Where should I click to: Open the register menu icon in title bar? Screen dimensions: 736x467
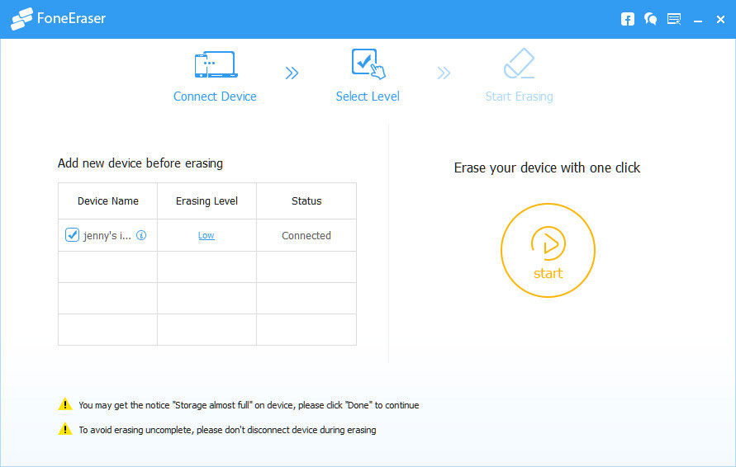tap(674, 19)
